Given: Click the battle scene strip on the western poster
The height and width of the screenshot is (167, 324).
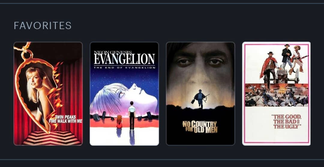Looking at the screenshot, I should click(277, 95).
